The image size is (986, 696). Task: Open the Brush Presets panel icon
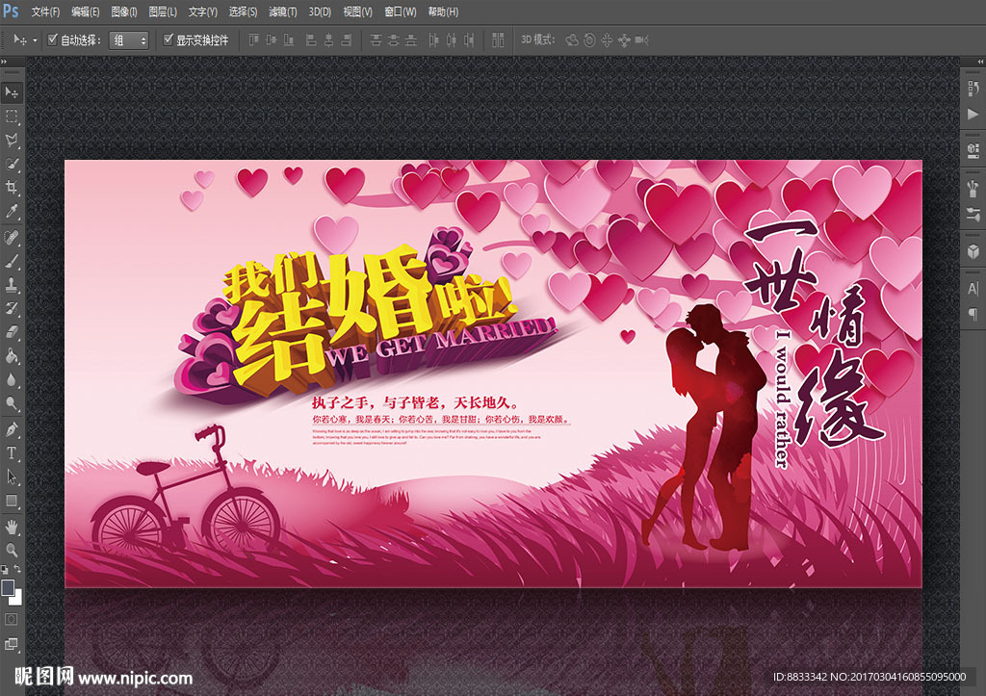click(x=973, y=188)
